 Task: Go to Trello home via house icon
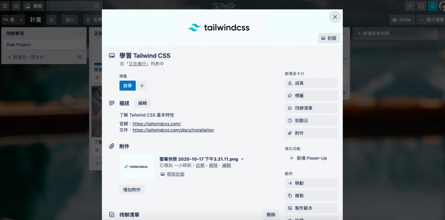17,6
